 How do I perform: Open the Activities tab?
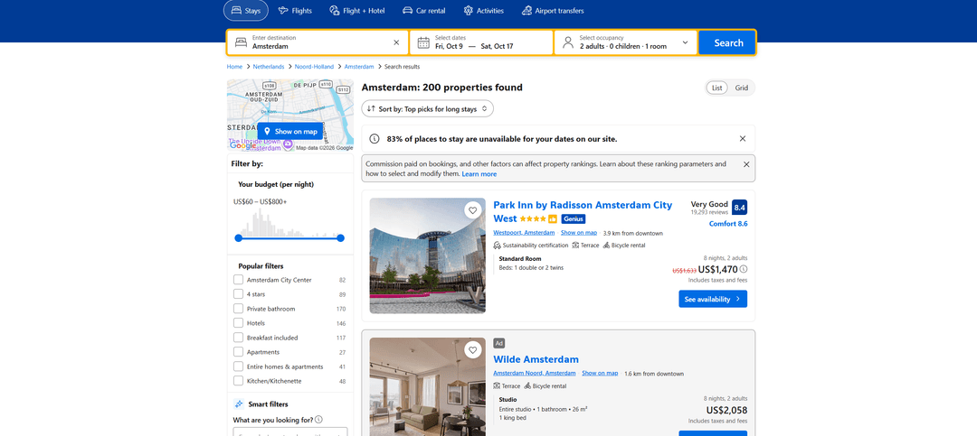483,11
